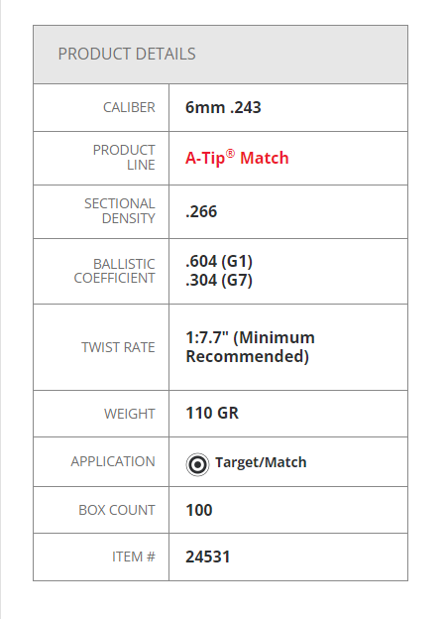Click the .304 (G7) ballistic coefficient
The image size is (446, 619).
point(219,281)
